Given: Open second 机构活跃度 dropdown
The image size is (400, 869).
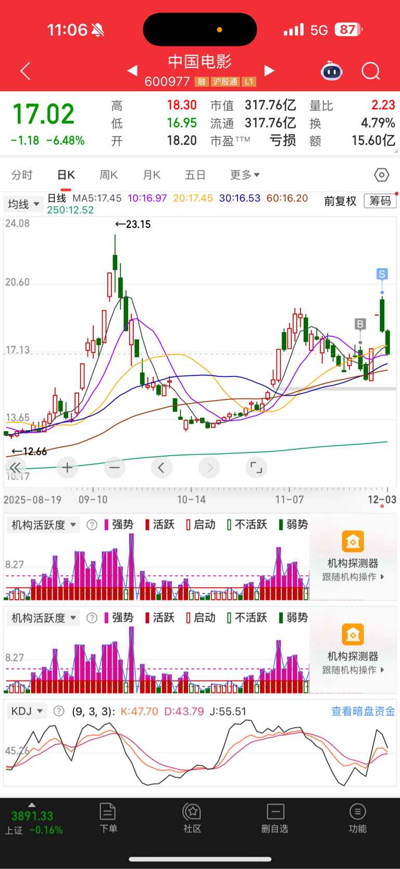Looking at the screenshot, I should pyautogui.click(x=43, y=618).
